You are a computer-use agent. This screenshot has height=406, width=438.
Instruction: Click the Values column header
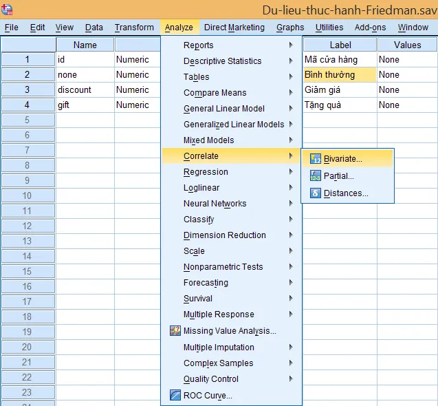(x=407, y=45)
